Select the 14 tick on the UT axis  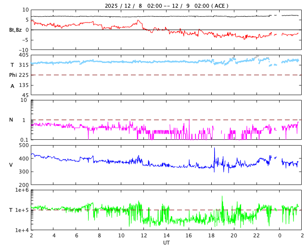click(166, 236)
